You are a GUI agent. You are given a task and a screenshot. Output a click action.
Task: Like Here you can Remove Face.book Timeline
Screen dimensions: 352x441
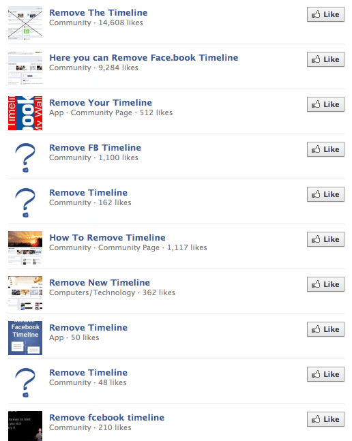point(325,59)
